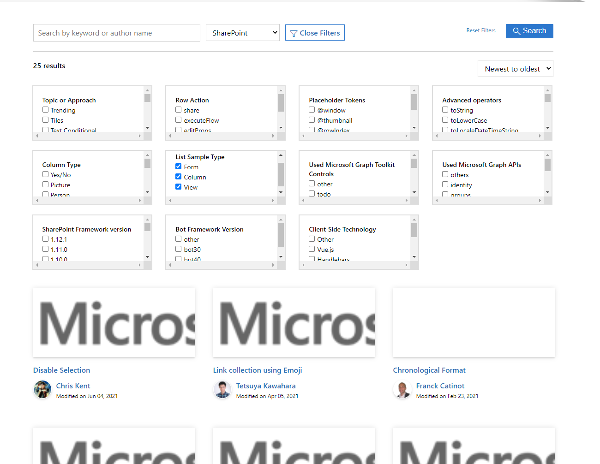Image resolution: width=600 pixels, height=464 pixels.
Task: Disable the View list sample type
Action: pyautogui.click(x=178, y=187)
